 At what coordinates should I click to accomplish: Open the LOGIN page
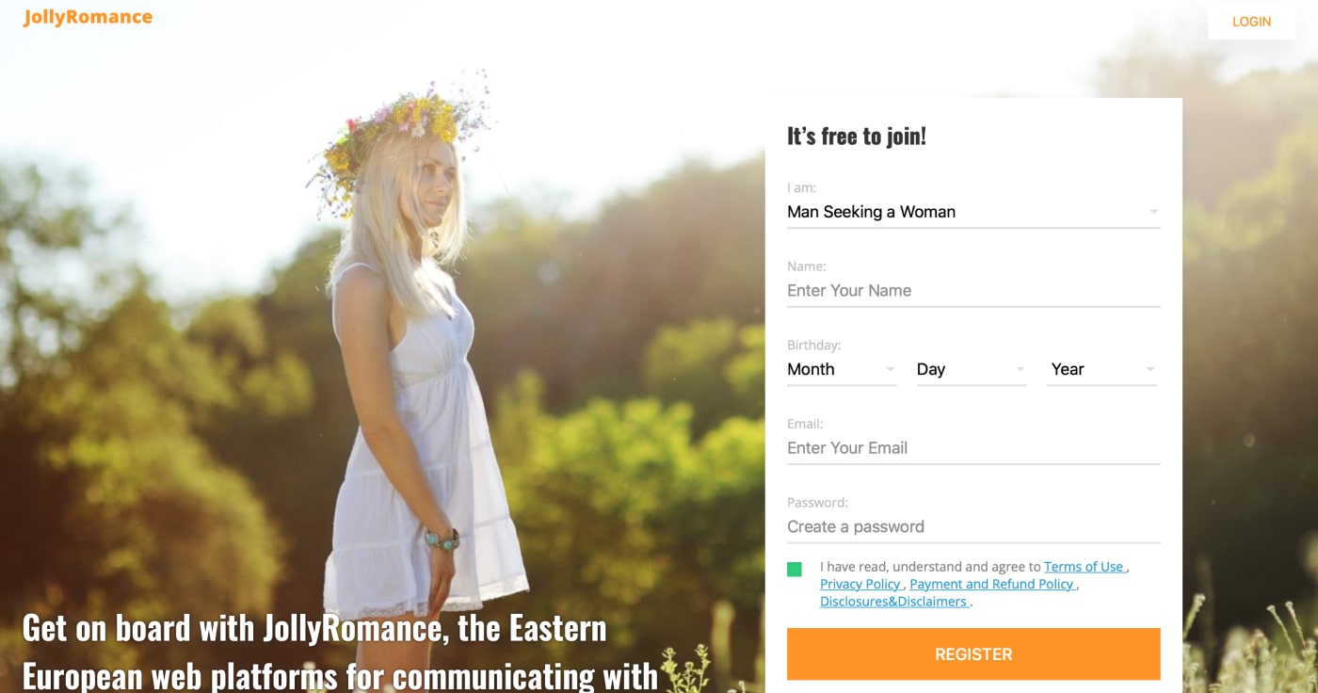click(x=1251, y=22)
